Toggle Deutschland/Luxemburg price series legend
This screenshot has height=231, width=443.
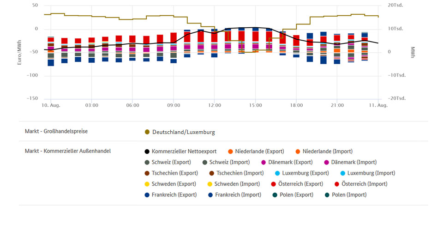(x=180, y=132)
